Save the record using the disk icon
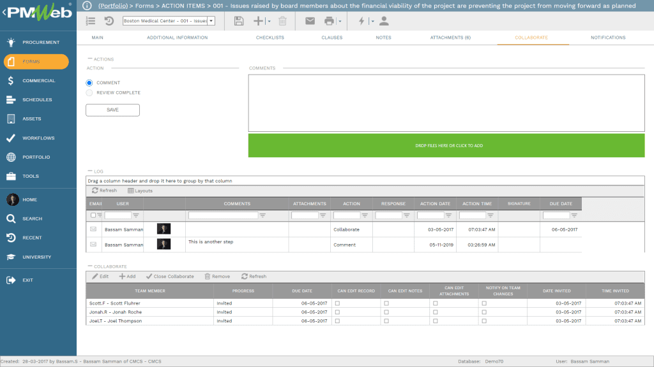The width and height of the screenshot is (654, 367). (x=238, y=20)
